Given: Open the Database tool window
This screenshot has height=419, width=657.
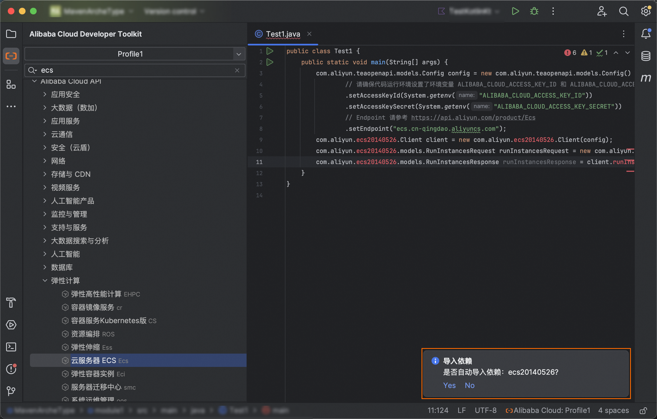Looking at the screenshot, I should tap(646, 56).
